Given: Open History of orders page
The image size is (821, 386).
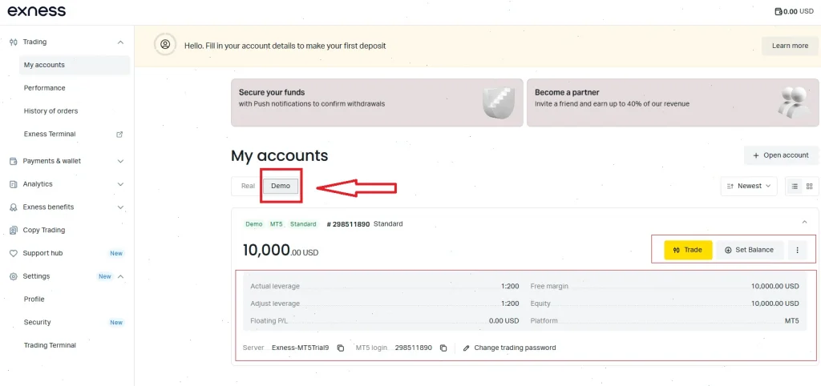Looking at the screenshot, I should click(x=51, y=111).
